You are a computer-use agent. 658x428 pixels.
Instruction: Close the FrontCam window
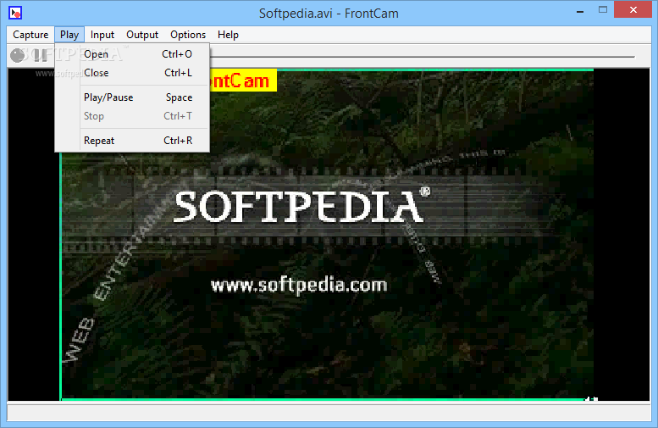(x=633, y=9)
